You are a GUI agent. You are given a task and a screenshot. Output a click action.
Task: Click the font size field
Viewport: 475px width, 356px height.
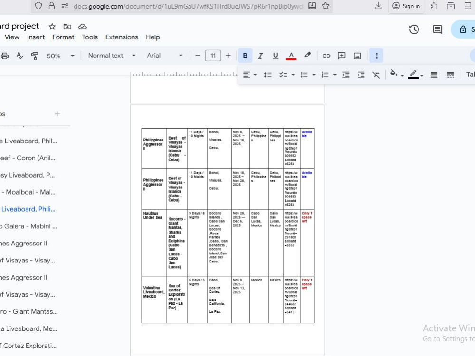pos(213,56)
